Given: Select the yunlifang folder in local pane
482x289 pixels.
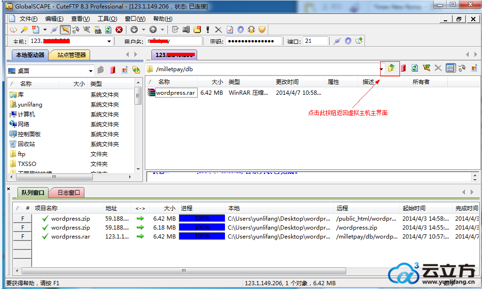Looking at the screenshot, I should [30, 105].
